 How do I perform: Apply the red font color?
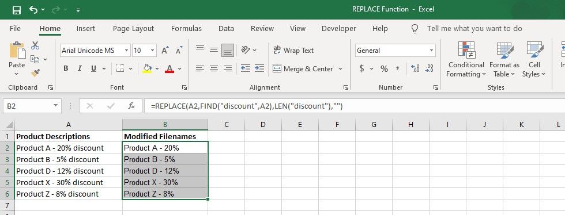point(169,68)
